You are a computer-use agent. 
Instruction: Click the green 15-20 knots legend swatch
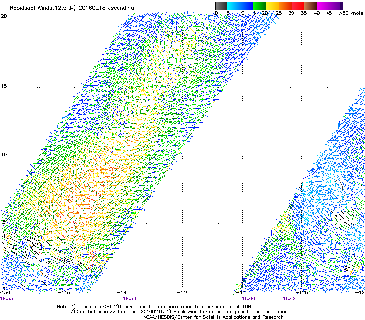tap(259, 6)
